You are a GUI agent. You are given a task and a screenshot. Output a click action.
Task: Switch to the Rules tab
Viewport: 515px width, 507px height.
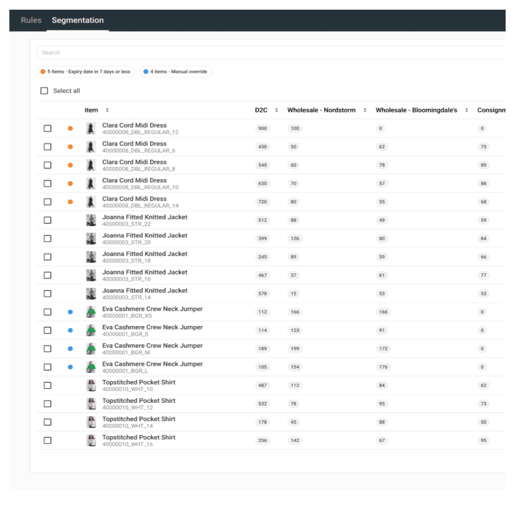point(31,20)
